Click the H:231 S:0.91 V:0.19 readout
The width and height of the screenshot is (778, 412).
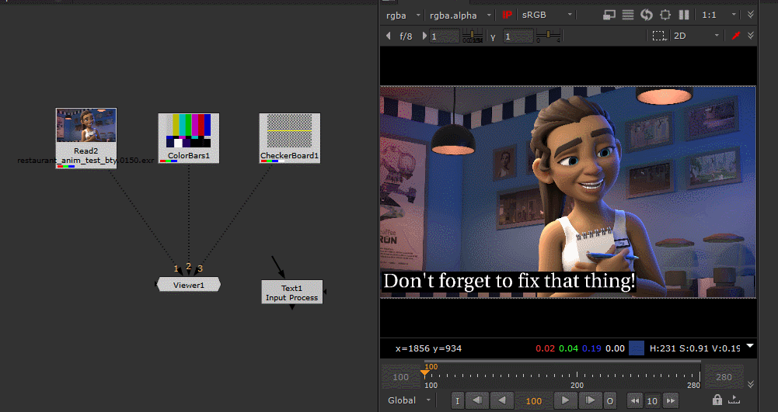695,348
